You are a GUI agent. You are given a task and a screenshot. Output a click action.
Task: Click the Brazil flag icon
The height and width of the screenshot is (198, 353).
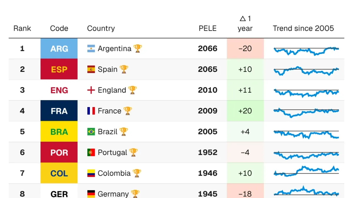[91, 132]
